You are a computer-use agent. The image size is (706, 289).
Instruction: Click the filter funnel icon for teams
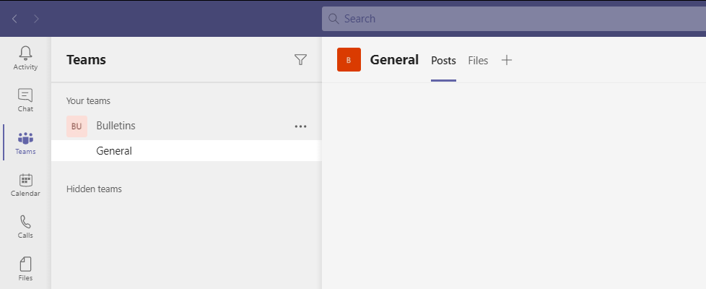coord(301,60)
